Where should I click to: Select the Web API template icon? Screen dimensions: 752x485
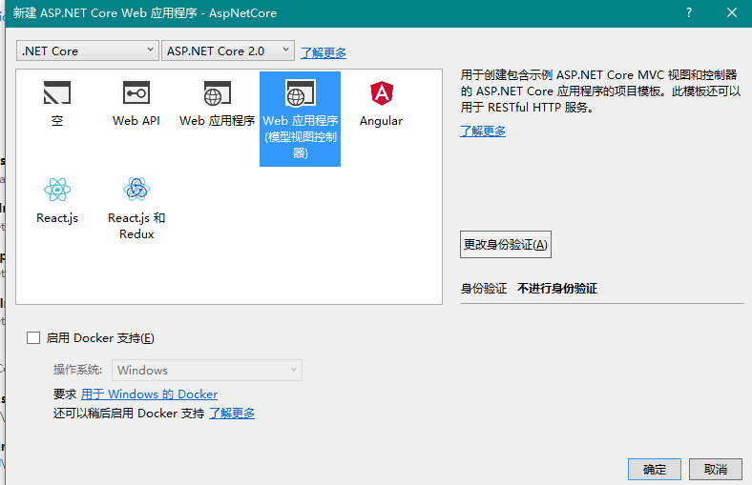coord(136,92)
